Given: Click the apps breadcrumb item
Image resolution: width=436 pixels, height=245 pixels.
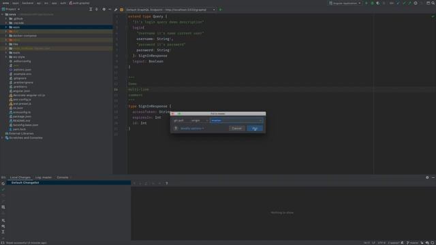Looking at the screenshot, I should pos(16,3).
